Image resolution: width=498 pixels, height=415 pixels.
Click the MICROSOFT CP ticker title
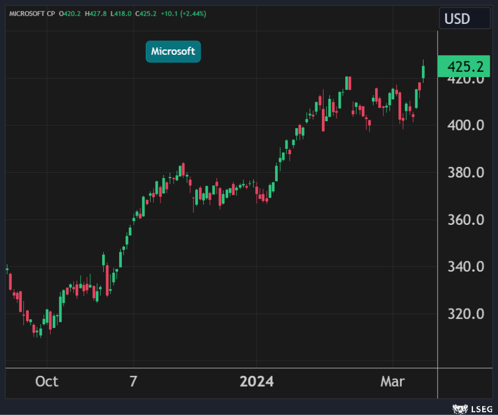pos(32,13)
